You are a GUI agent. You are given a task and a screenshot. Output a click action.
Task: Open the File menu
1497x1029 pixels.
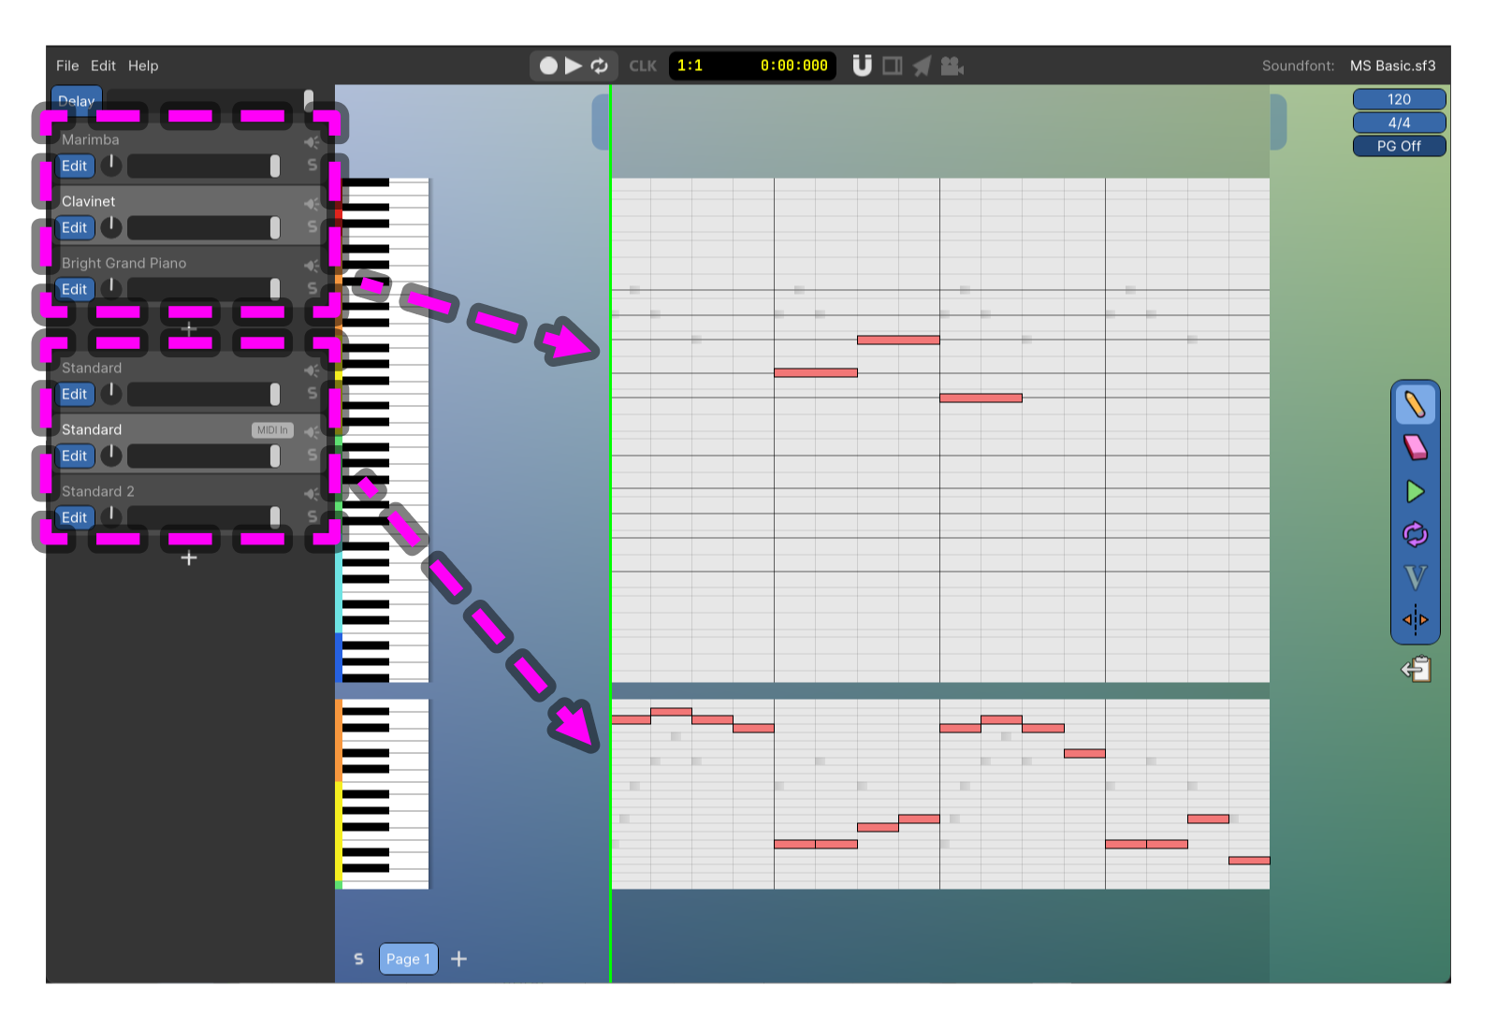point(66,65)
